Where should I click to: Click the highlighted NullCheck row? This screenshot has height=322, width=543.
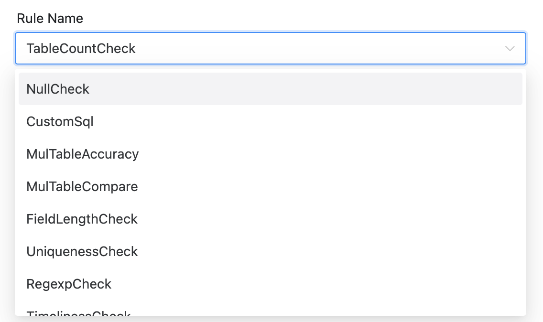(x=270, y=89)
